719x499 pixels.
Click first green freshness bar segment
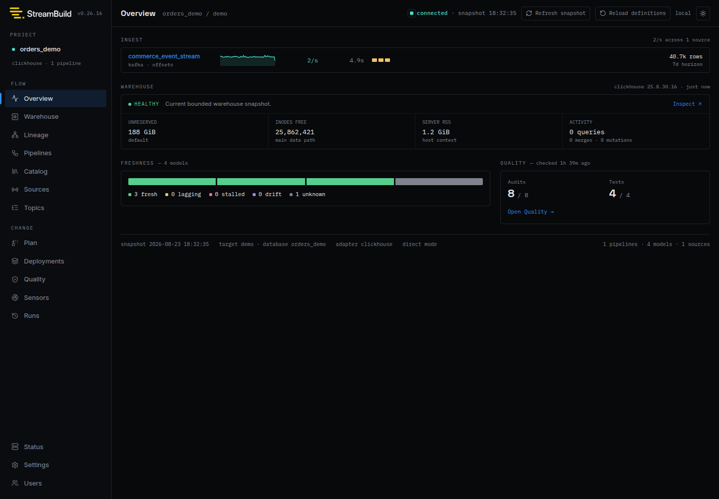(172, 182)
